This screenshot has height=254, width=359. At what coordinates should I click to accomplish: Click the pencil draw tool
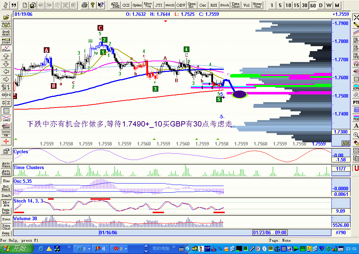click(356, 25)
